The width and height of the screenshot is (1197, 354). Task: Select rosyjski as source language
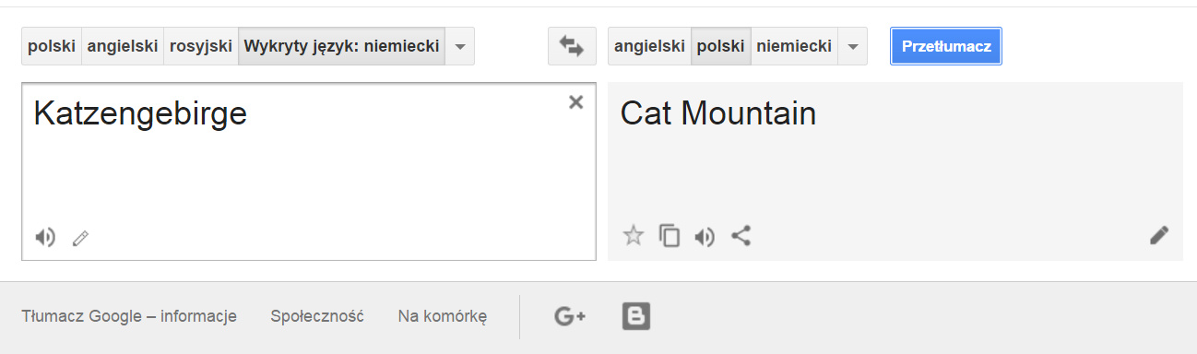(201, 46)
